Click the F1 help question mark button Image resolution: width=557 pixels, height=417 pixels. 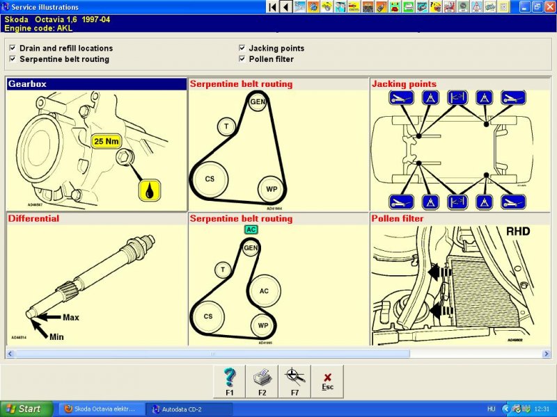point(230,382)
